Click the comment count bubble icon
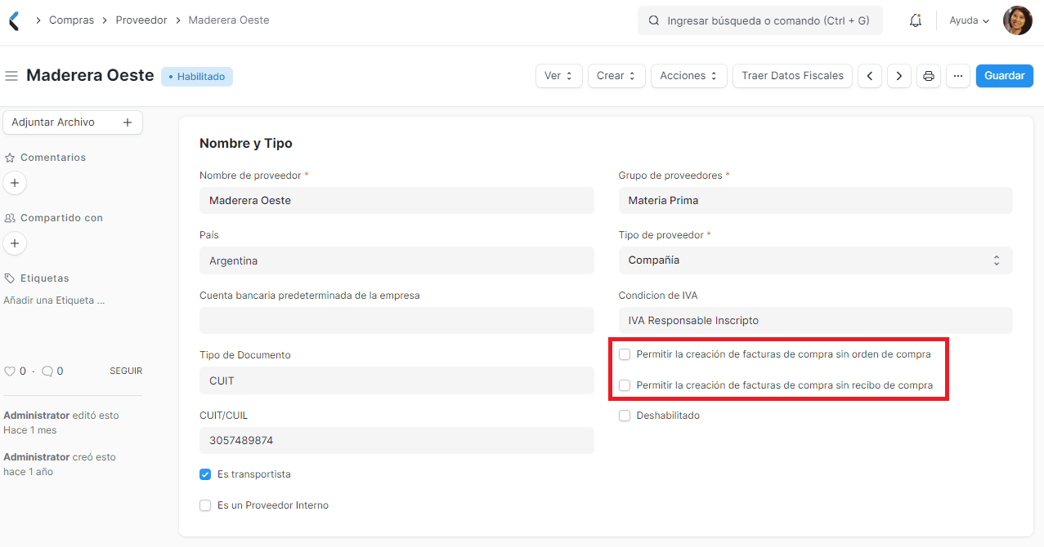 [x=47, y=371]
